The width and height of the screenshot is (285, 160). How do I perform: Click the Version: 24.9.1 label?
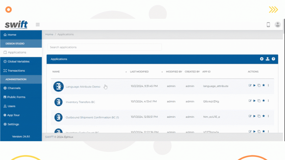tap(21, 136)
